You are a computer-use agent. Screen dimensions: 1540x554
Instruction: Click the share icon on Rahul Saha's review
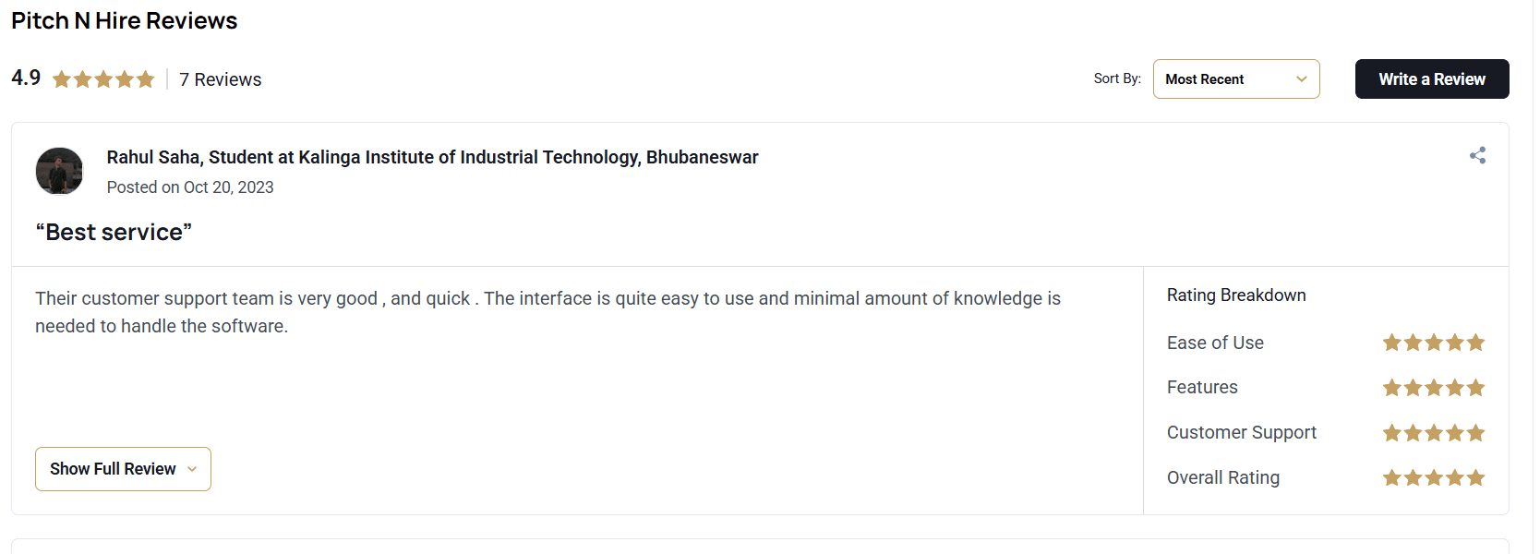[x=1477, y=155]
